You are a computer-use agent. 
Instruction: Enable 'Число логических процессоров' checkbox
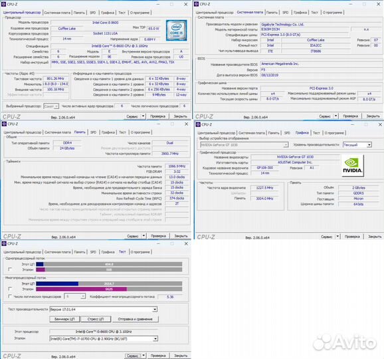click(x=10, y=296)
